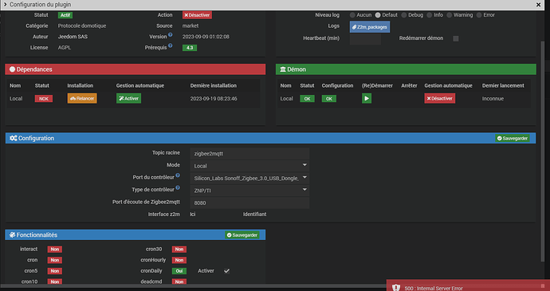Viewport: 550px width, 291px height.
Task: Select the Warning log level
Action: (450, 15)
